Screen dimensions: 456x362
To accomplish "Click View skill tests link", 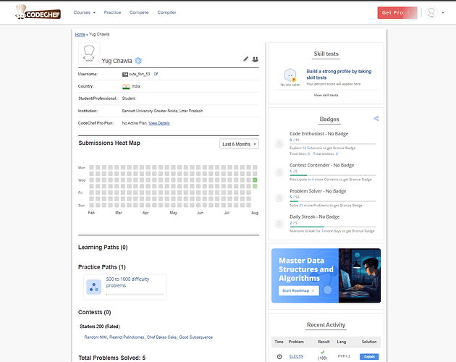I will (326, 95).
